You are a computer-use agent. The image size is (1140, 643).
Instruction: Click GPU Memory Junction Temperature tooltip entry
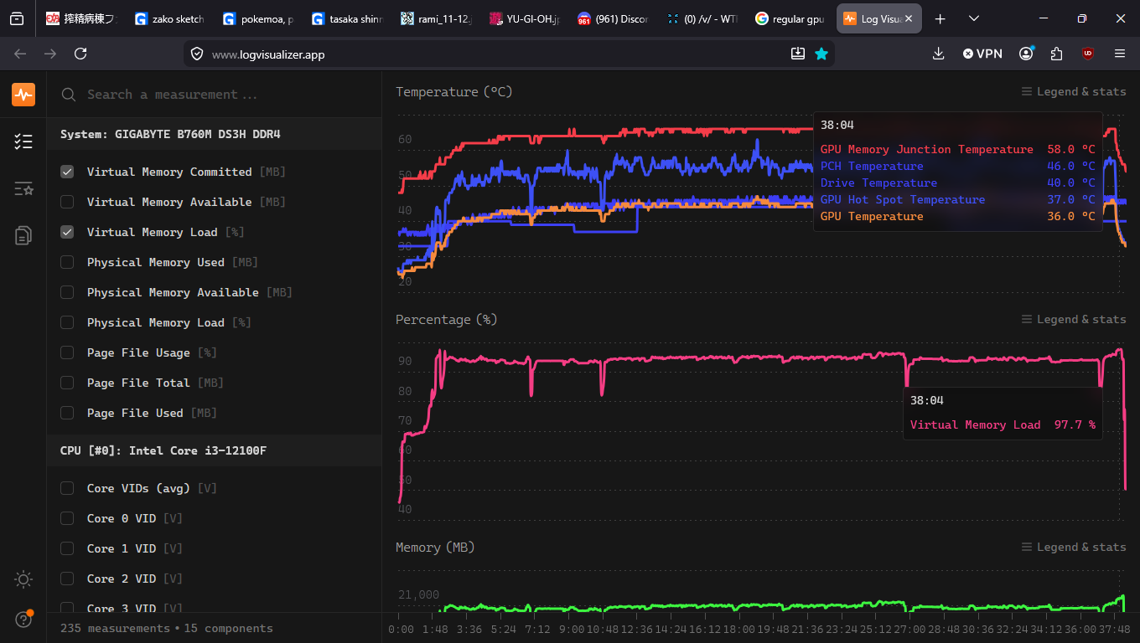(957, 149)
